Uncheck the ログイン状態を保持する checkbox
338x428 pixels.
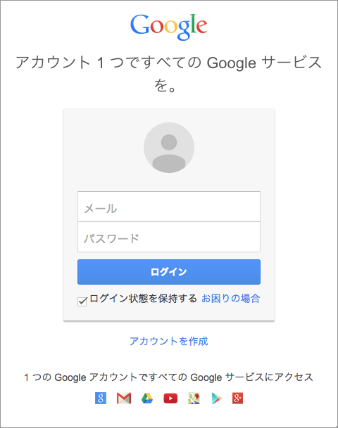(x=82, y=301)
